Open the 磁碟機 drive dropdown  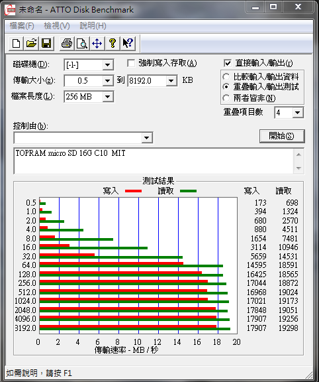107,65
